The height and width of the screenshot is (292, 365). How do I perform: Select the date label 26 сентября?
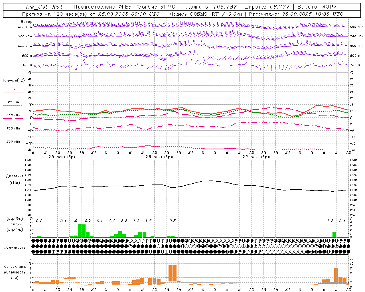[159, 157]
